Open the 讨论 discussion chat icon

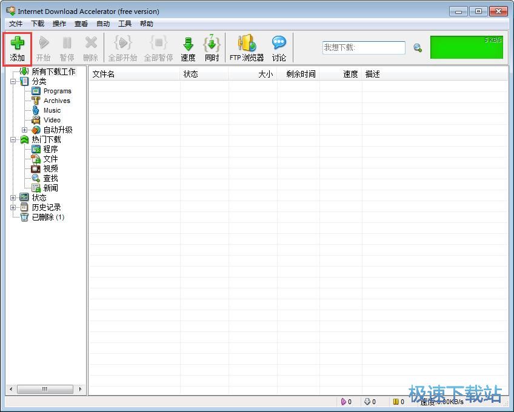279,42
